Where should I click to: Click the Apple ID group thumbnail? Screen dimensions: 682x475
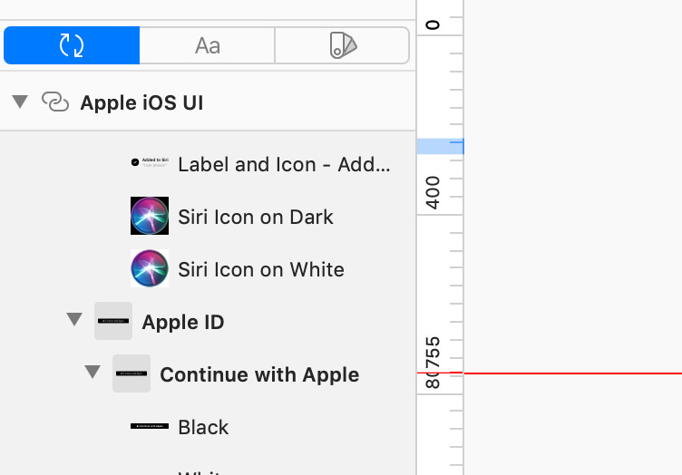click(113, 322)
